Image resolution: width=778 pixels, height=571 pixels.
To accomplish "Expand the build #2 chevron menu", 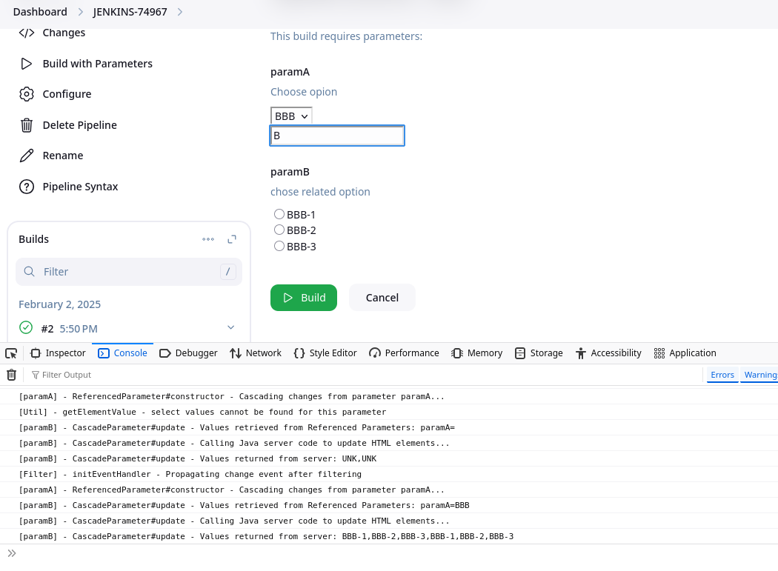I will [230, 327].
